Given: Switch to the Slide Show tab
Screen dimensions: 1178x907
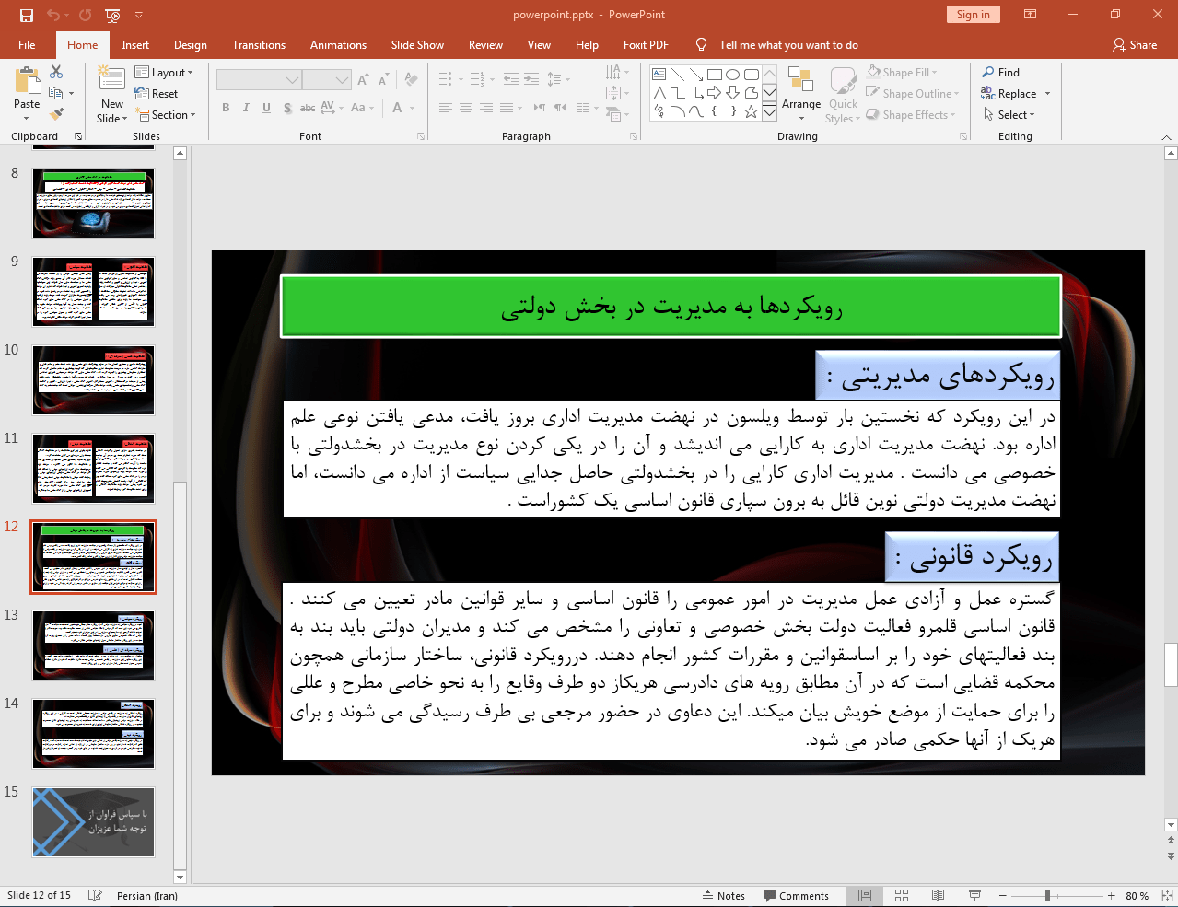Looking at the screenshot, I should point(417,45).
